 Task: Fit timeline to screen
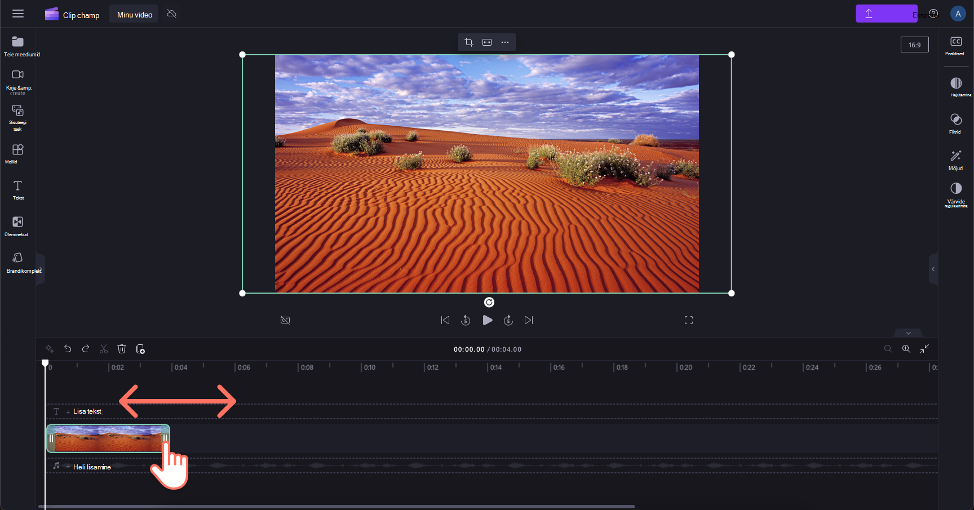[x=924, y=349]
